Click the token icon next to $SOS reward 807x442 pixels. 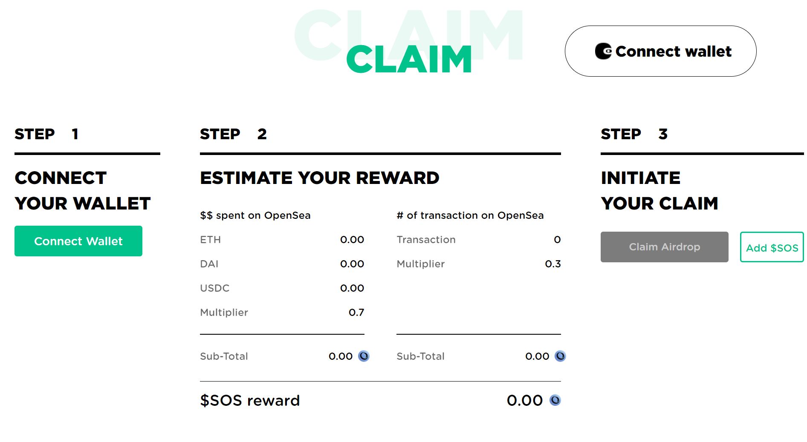(x=555, y=400)
